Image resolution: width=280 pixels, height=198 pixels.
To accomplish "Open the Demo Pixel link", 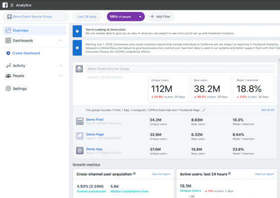I will click(95, 119).
